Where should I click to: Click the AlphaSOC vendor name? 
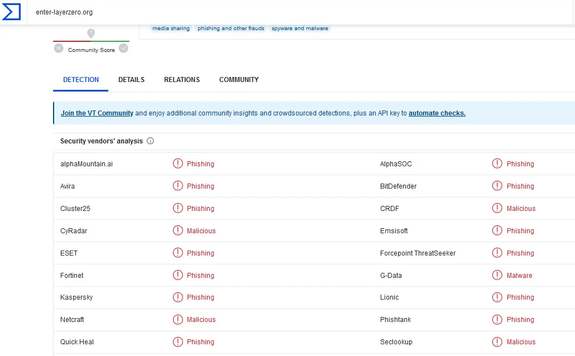pyautogui.click(x=396, y=164)
